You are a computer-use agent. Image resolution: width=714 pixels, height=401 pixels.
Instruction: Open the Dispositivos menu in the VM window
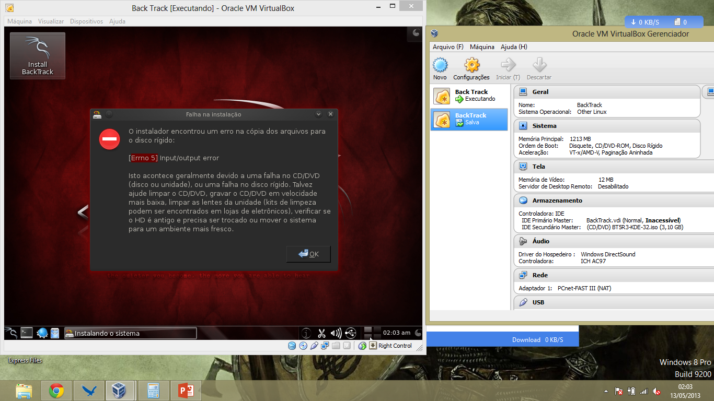87,21
